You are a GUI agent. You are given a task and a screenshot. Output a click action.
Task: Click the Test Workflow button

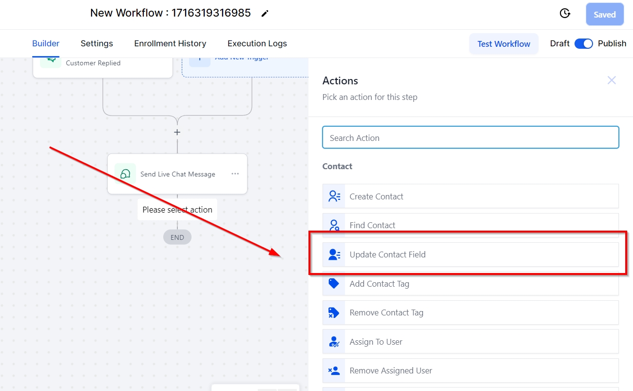click(x=503, y=44)
